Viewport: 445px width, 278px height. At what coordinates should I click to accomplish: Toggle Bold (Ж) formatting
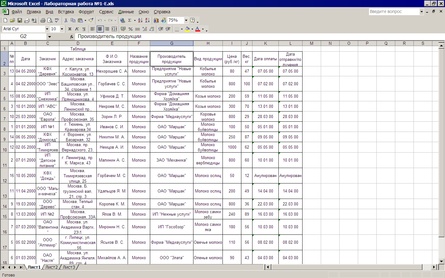(x=70, y=29)
